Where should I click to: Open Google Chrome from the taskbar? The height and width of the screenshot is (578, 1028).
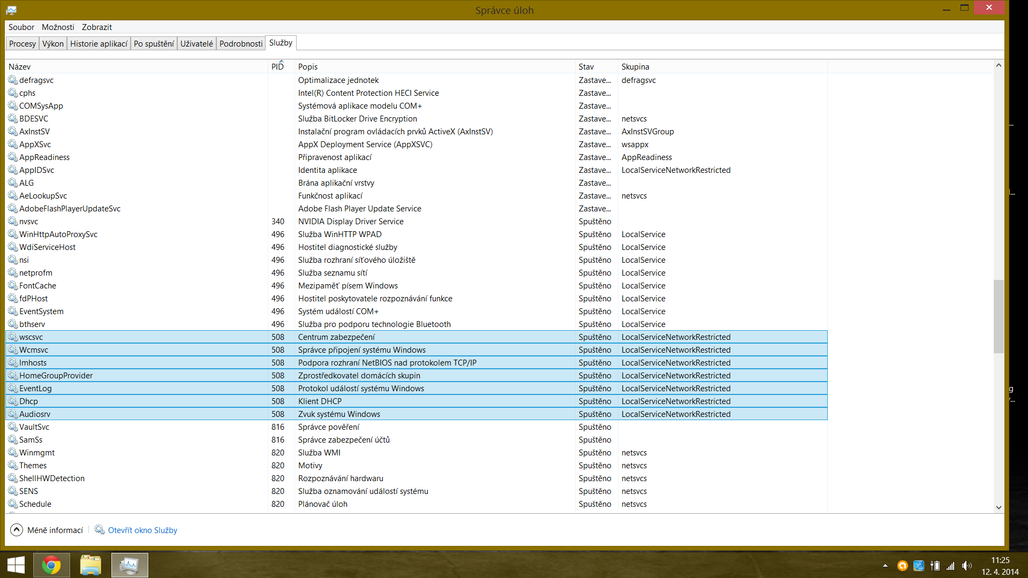pos(51,565)
